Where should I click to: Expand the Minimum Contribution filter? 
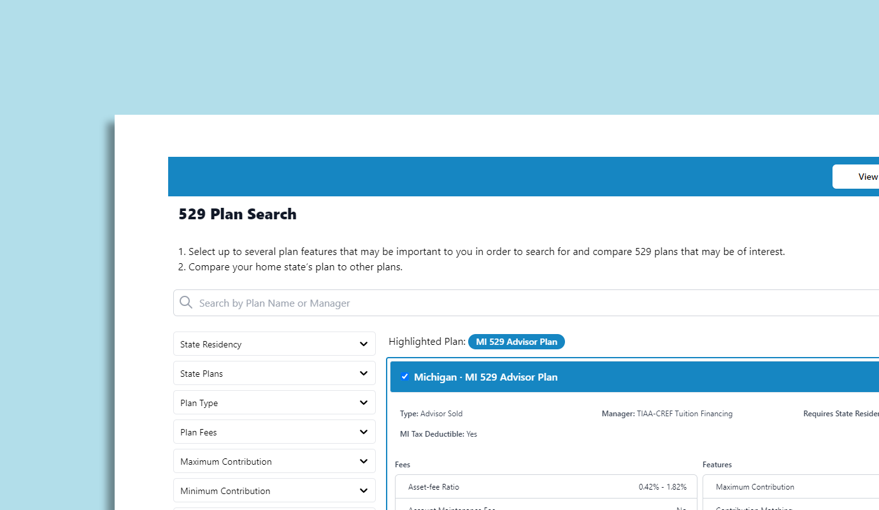click(x=275, y=490)
